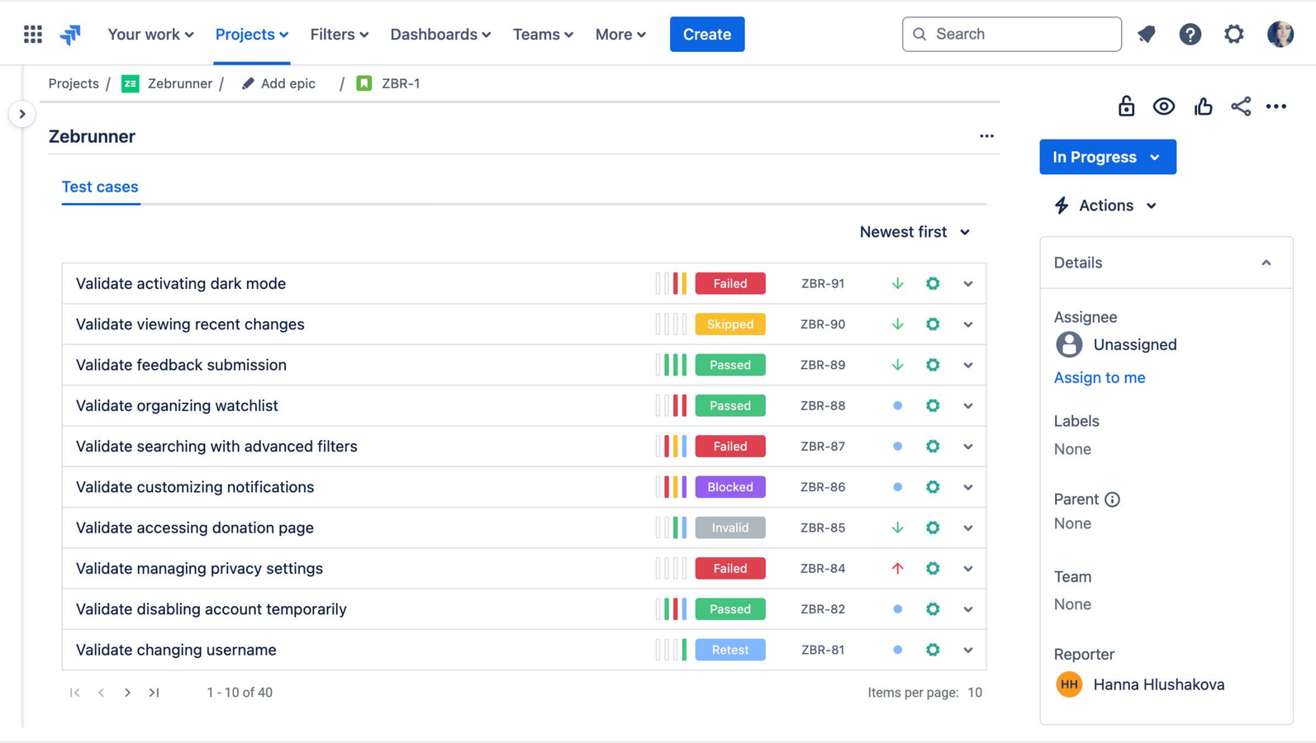The width and height of the screenshot is (1316, 743).
Task: Open the settings gear in top bar
Action: click(1233, 34)
